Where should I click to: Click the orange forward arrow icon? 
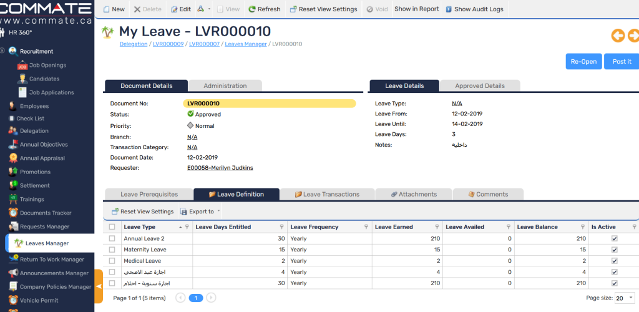pos(633,36)
